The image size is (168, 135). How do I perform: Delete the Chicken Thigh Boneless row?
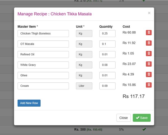click(x=149, y=33)
